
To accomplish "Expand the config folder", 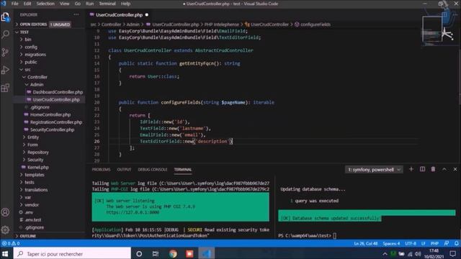I will 31,47.
